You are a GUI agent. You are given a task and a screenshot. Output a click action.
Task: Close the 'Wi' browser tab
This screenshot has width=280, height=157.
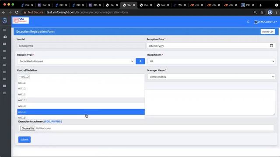185,5
